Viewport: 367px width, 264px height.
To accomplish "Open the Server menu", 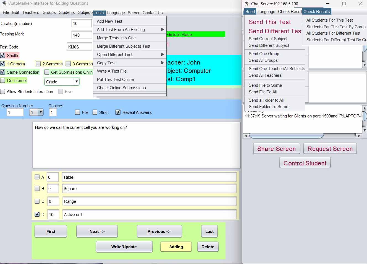I will coord(133,13).
